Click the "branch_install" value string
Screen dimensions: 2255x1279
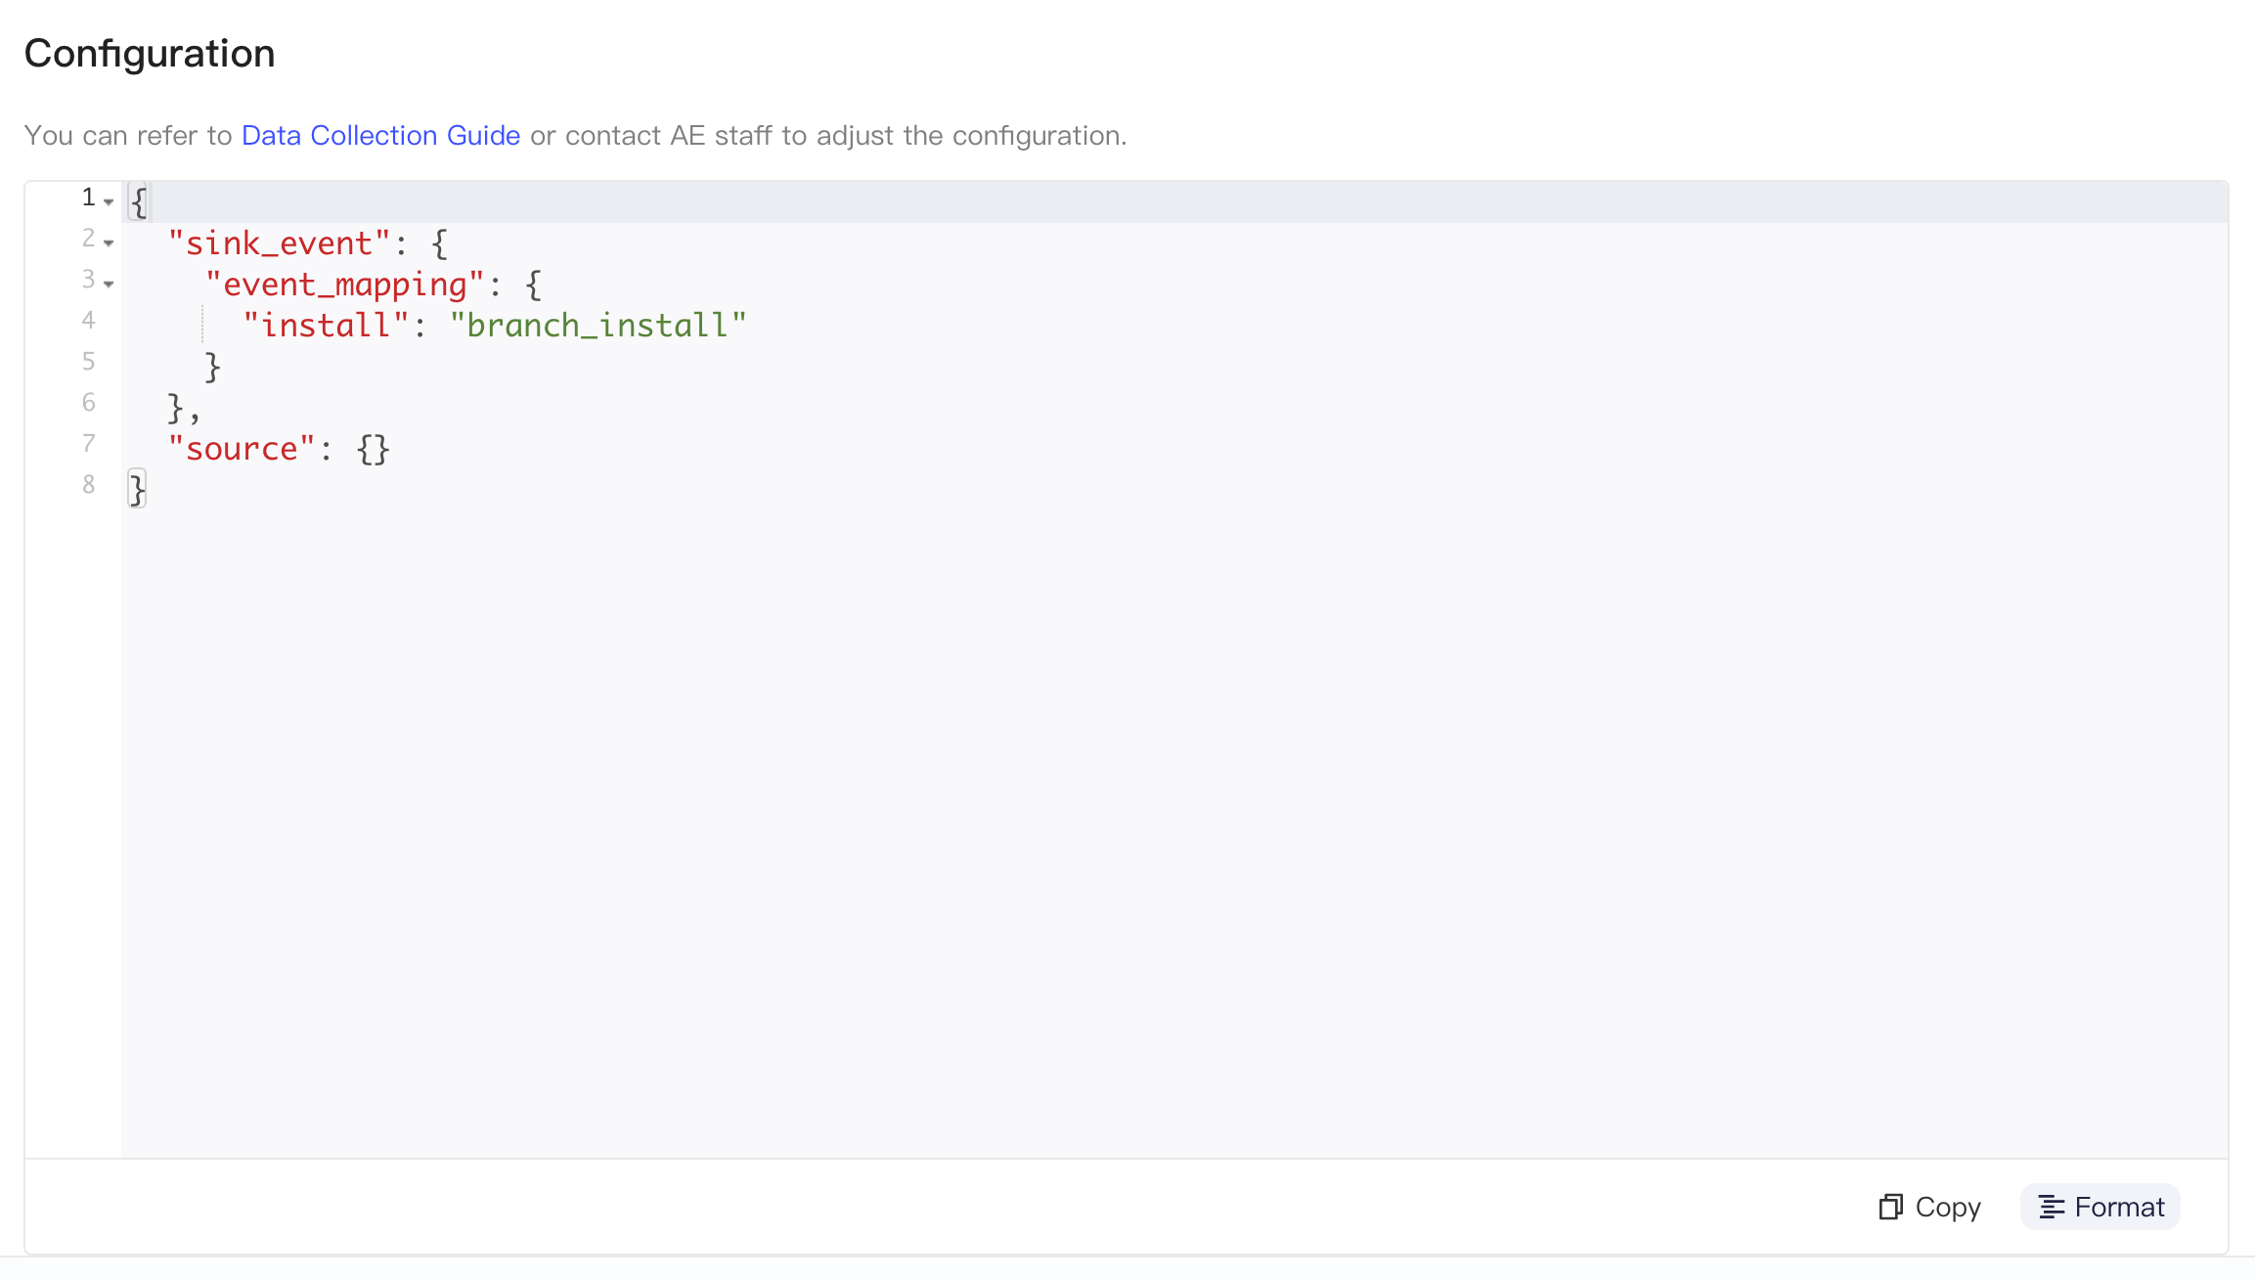[x=598, y=325]
